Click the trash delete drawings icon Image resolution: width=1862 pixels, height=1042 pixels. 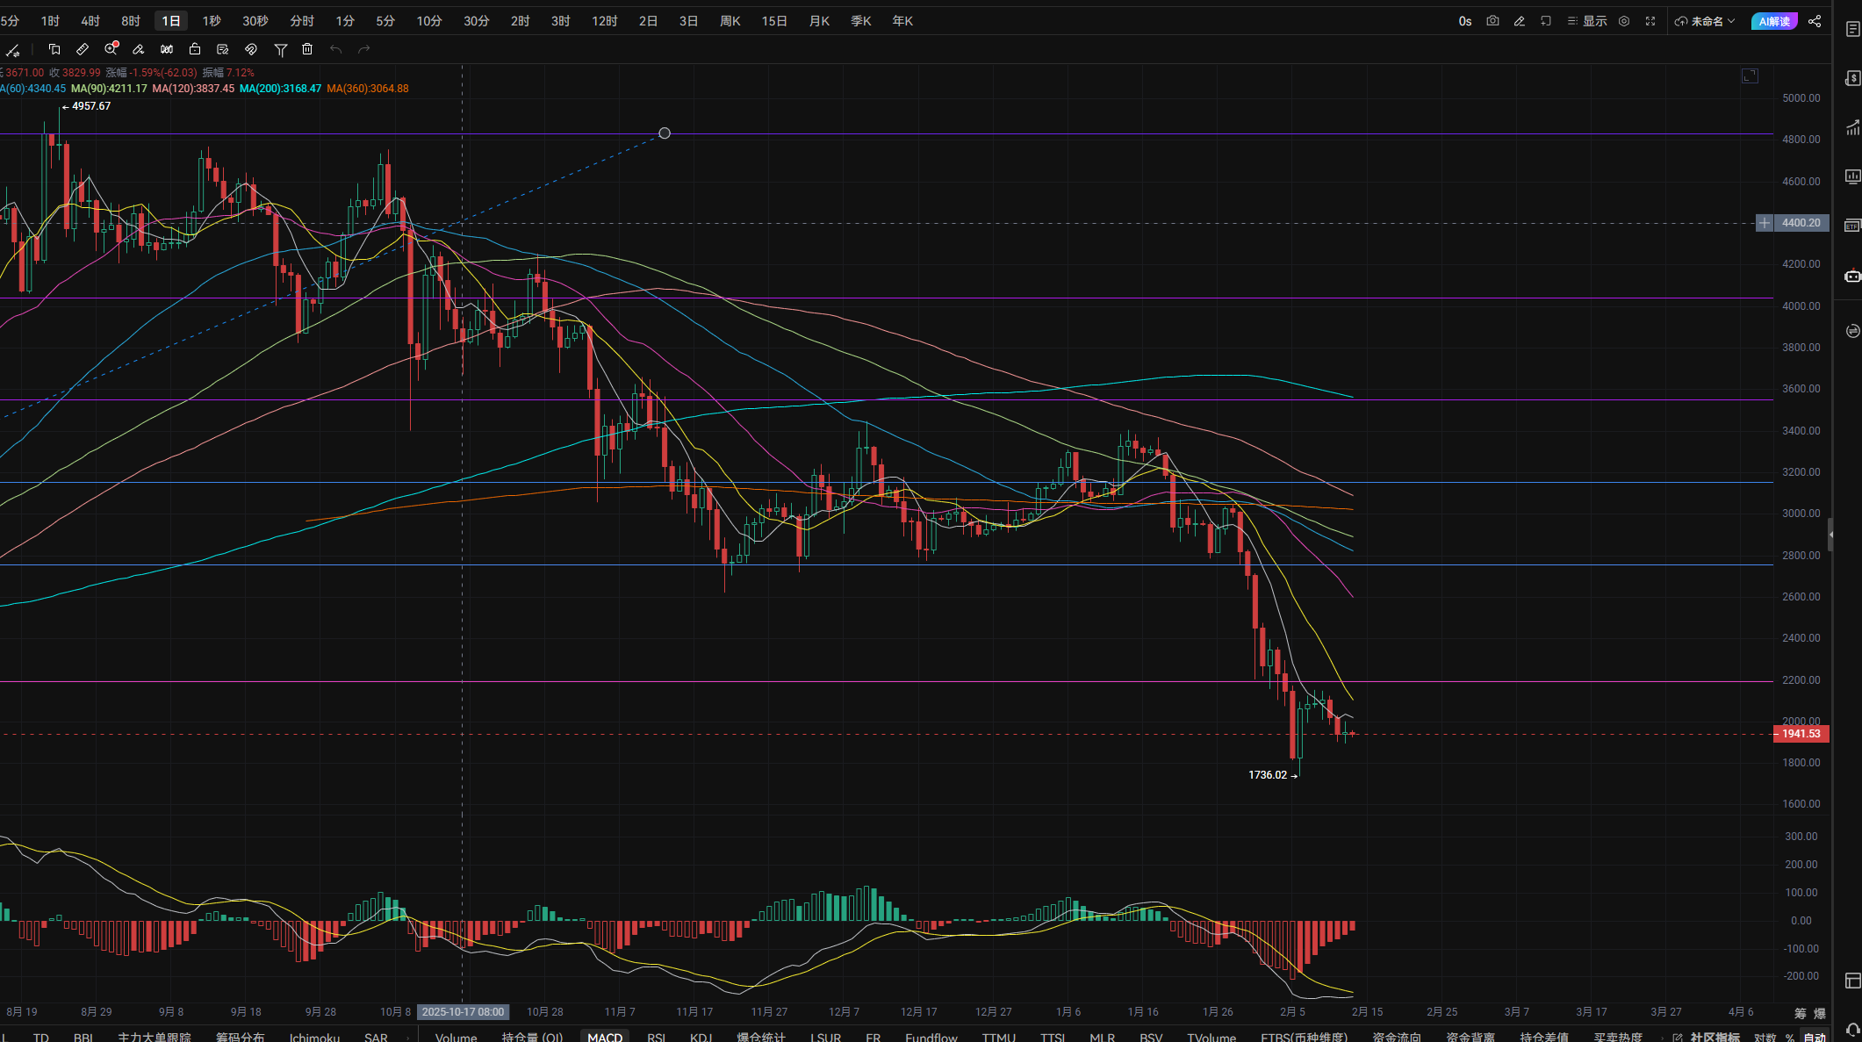click(307, 49)
